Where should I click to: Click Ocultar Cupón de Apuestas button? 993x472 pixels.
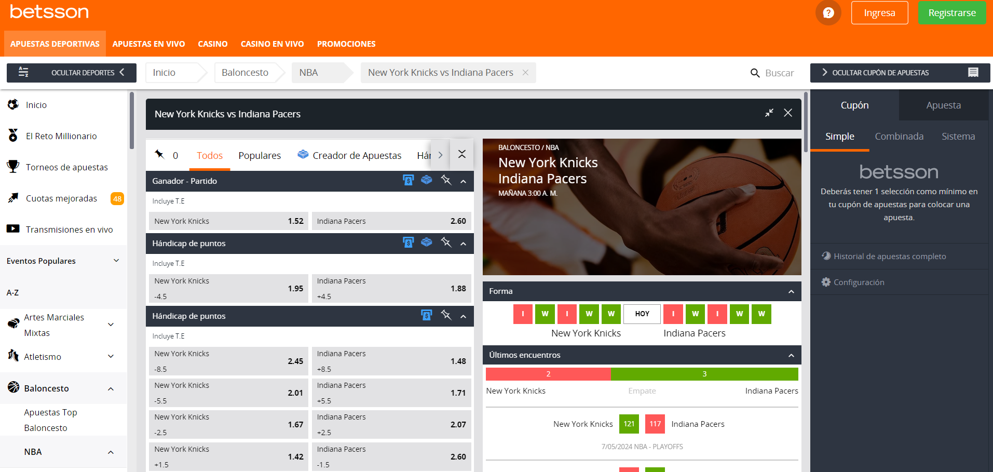click(900, 73)
